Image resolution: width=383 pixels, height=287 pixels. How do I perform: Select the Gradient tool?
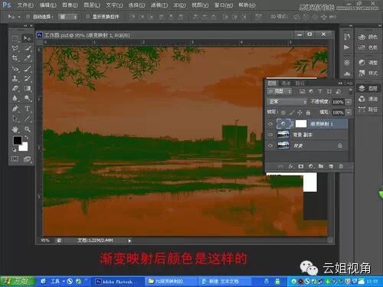(x=28, y=89)
